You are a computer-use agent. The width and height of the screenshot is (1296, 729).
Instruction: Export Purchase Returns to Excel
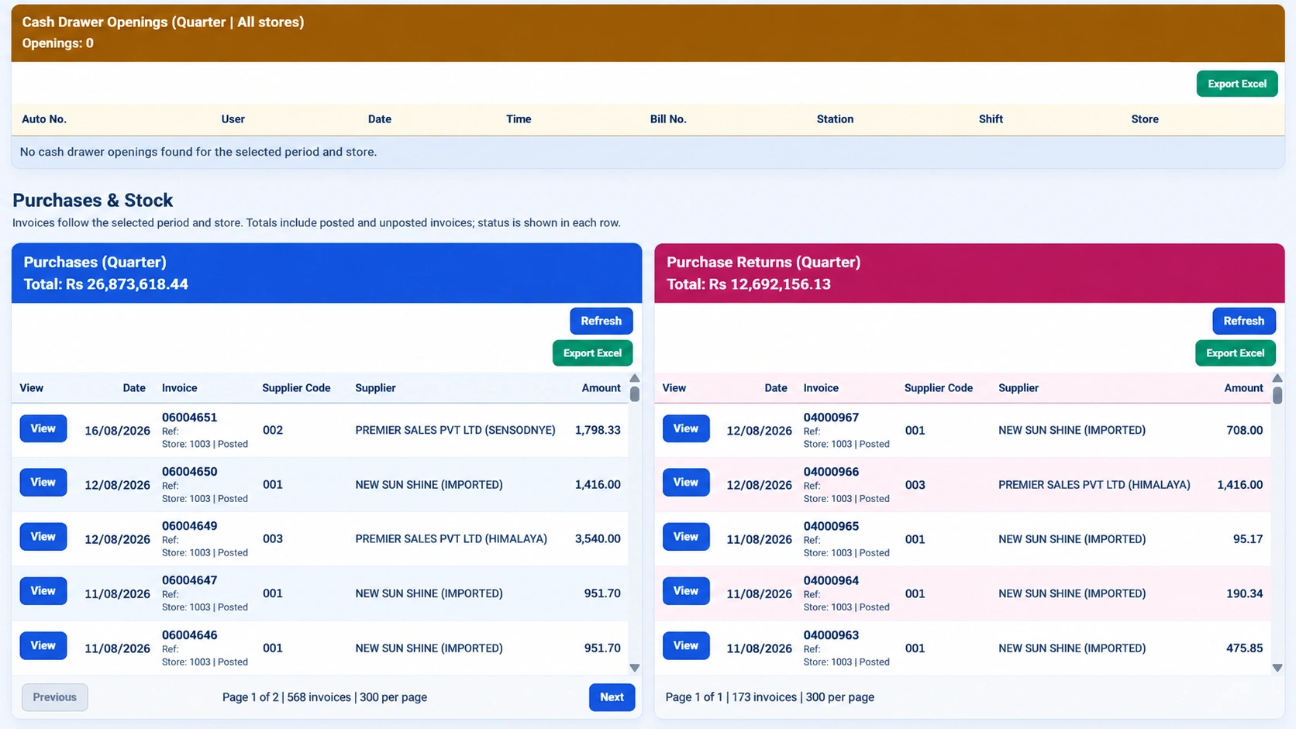pyautogui.click(x=1235, y=353)
